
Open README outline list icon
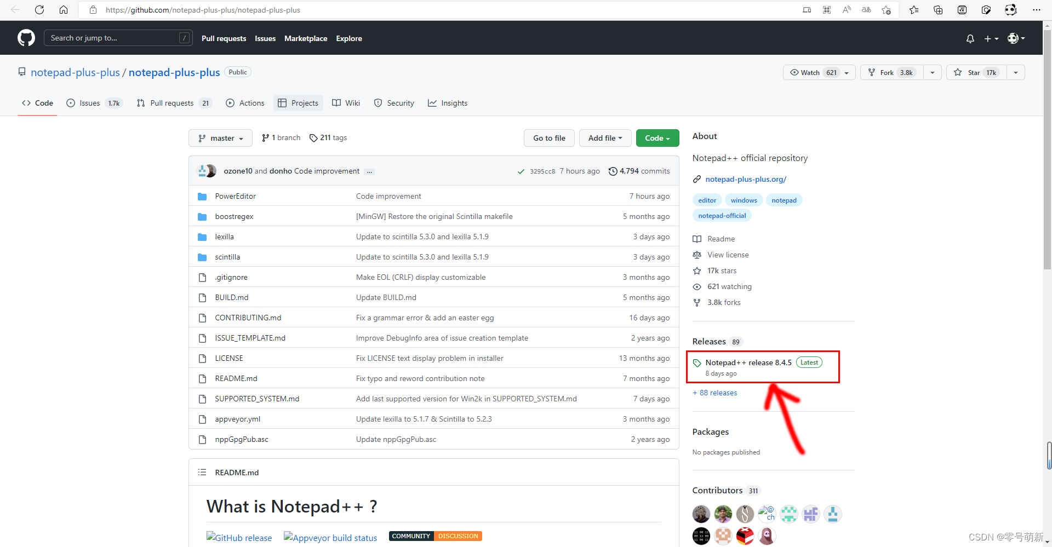(202, 472)
